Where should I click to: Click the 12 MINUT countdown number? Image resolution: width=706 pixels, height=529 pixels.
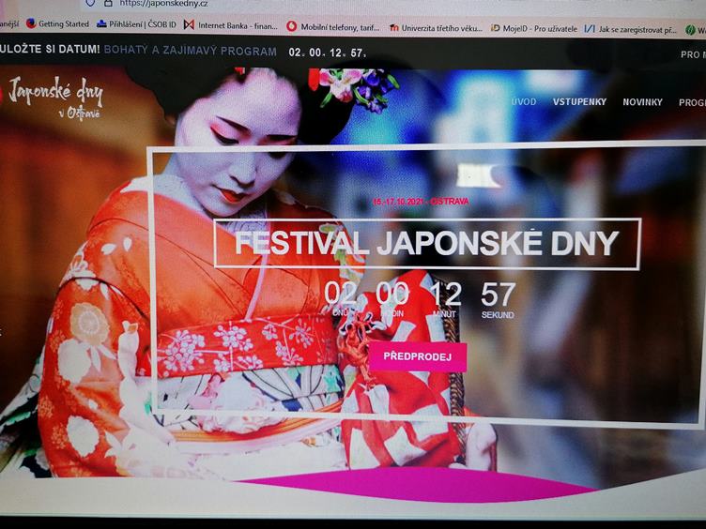point(446,294)
